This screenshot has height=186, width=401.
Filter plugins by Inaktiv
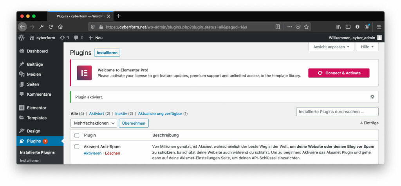(x=121, y=114)
